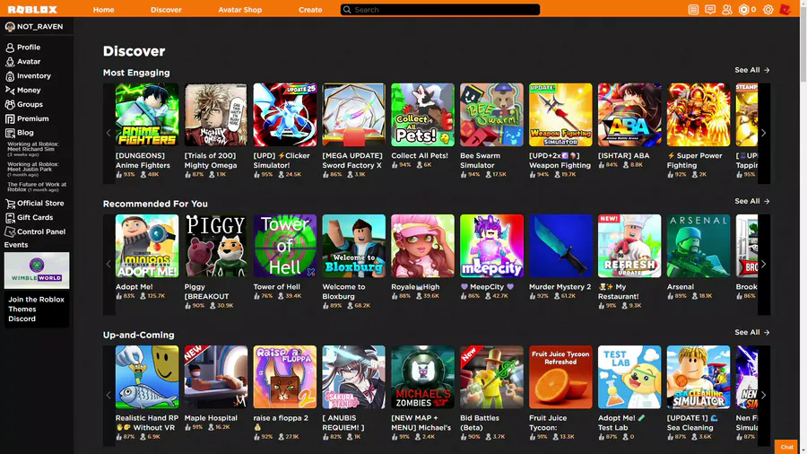The image size is (807, 454).
Task: Click the Official Store cart icon
Action: pos(10,204)
